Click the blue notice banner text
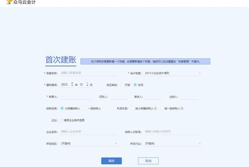 (145, 61)
